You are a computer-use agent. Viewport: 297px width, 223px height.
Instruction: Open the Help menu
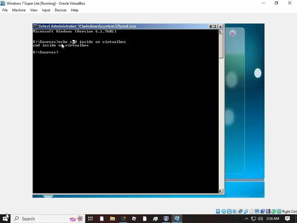coord(75,10)
